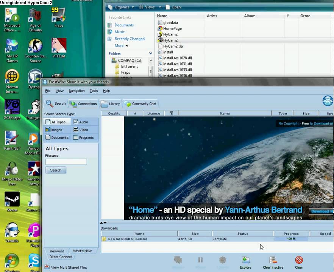Click the downloads pane collapse arrows

[x=103, y=223]
